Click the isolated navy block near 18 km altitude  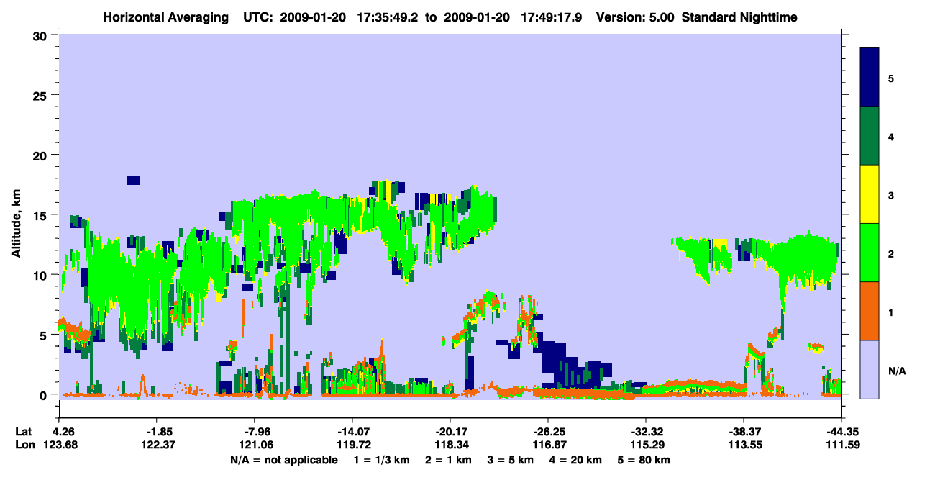click(x=134, y=181)
